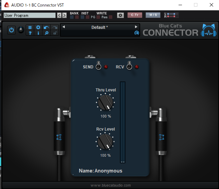Click the Thru Level knob
The width and height of the screenshot is (219, 189).
click(106, 102)
